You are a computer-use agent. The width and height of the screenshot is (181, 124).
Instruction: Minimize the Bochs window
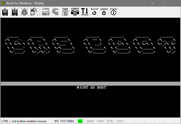(x=152, y=3)
